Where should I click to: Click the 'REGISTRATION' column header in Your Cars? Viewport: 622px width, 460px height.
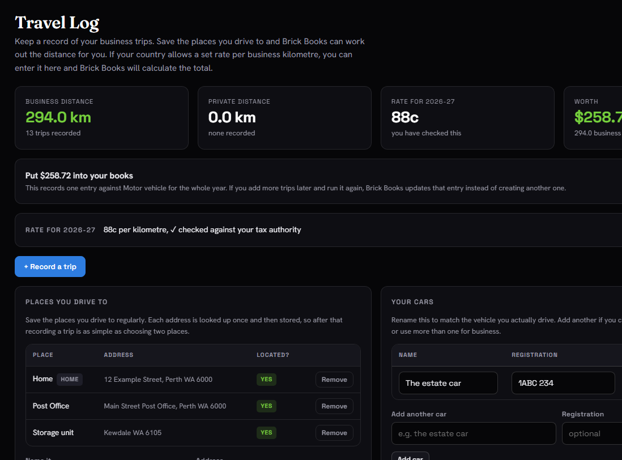pyautogui.click(x=534, y=355)
